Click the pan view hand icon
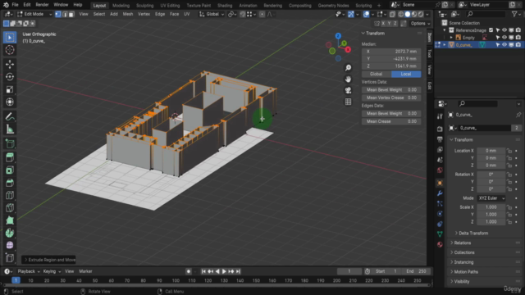 (348, 79)
